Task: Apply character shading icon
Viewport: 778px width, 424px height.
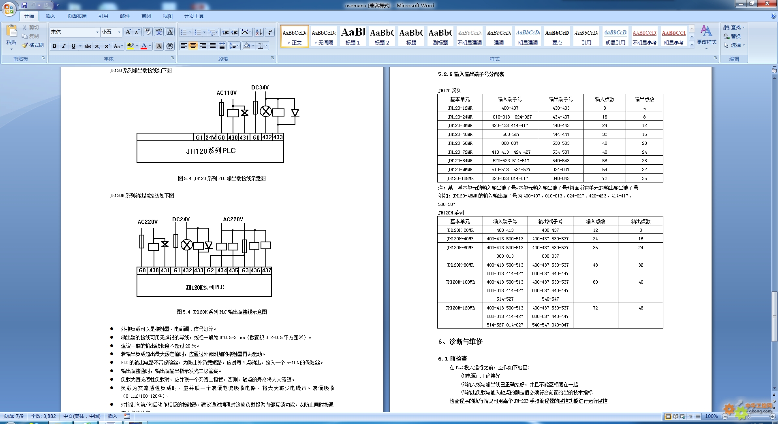Action: click(159, 46)
